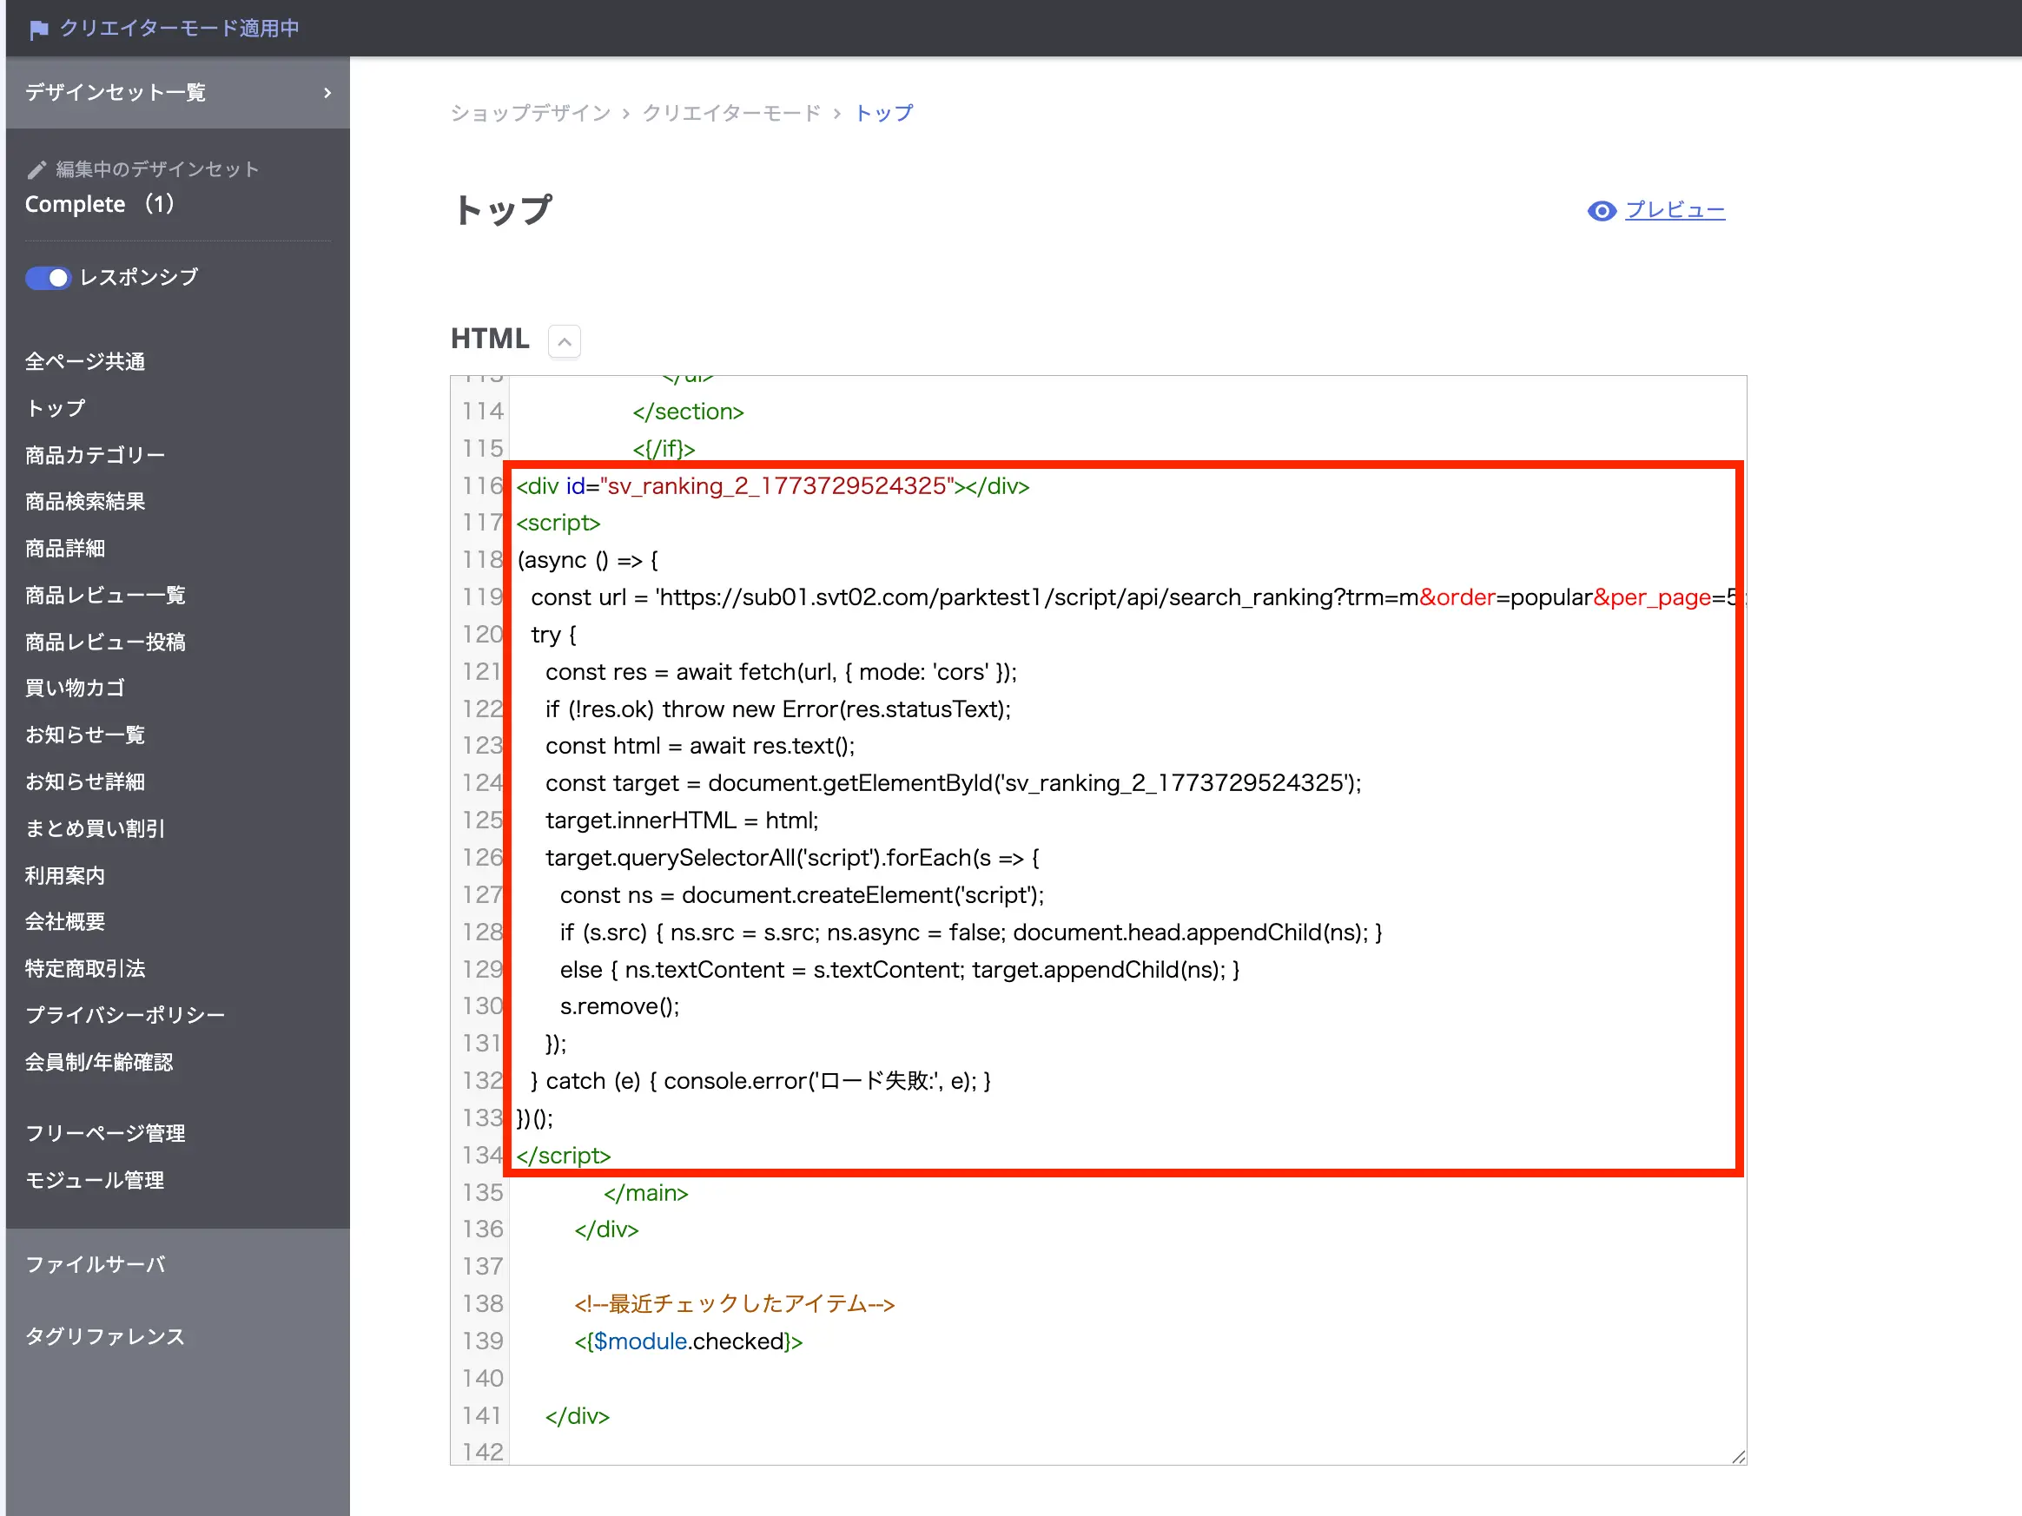This screenshot has height=1516, width=2022.
Task: Place cursor on the opening <script> line
Action: (x=558, y=524)
